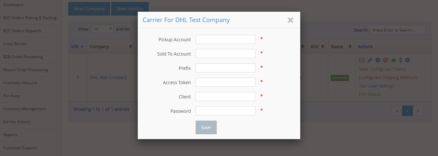This screenshot has height=156, width=438.
Task: Open Put-Away sidebar item
Action: pyautogui.click(x=31, y=96)
